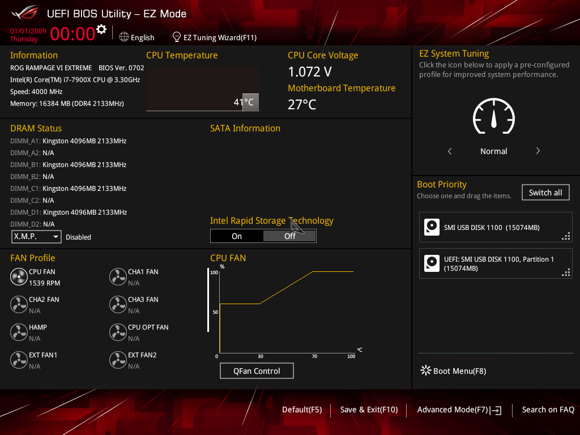Click the DIMM_A2 N/A row
The height and width of the screenshot is (435, 580).
point(32,153)
